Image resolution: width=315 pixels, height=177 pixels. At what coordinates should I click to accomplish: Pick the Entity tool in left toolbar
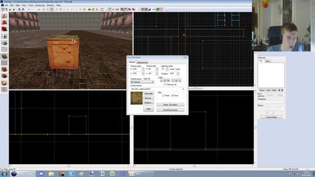coord(4,36)
